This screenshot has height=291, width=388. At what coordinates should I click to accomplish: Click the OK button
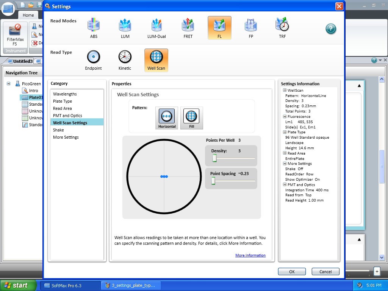pyautogui.click(x=292, y=272)
